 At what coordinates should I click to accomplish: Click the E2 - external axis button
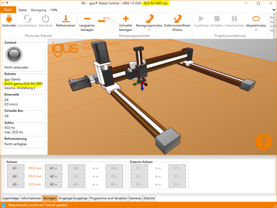click(x=139, y=176)
